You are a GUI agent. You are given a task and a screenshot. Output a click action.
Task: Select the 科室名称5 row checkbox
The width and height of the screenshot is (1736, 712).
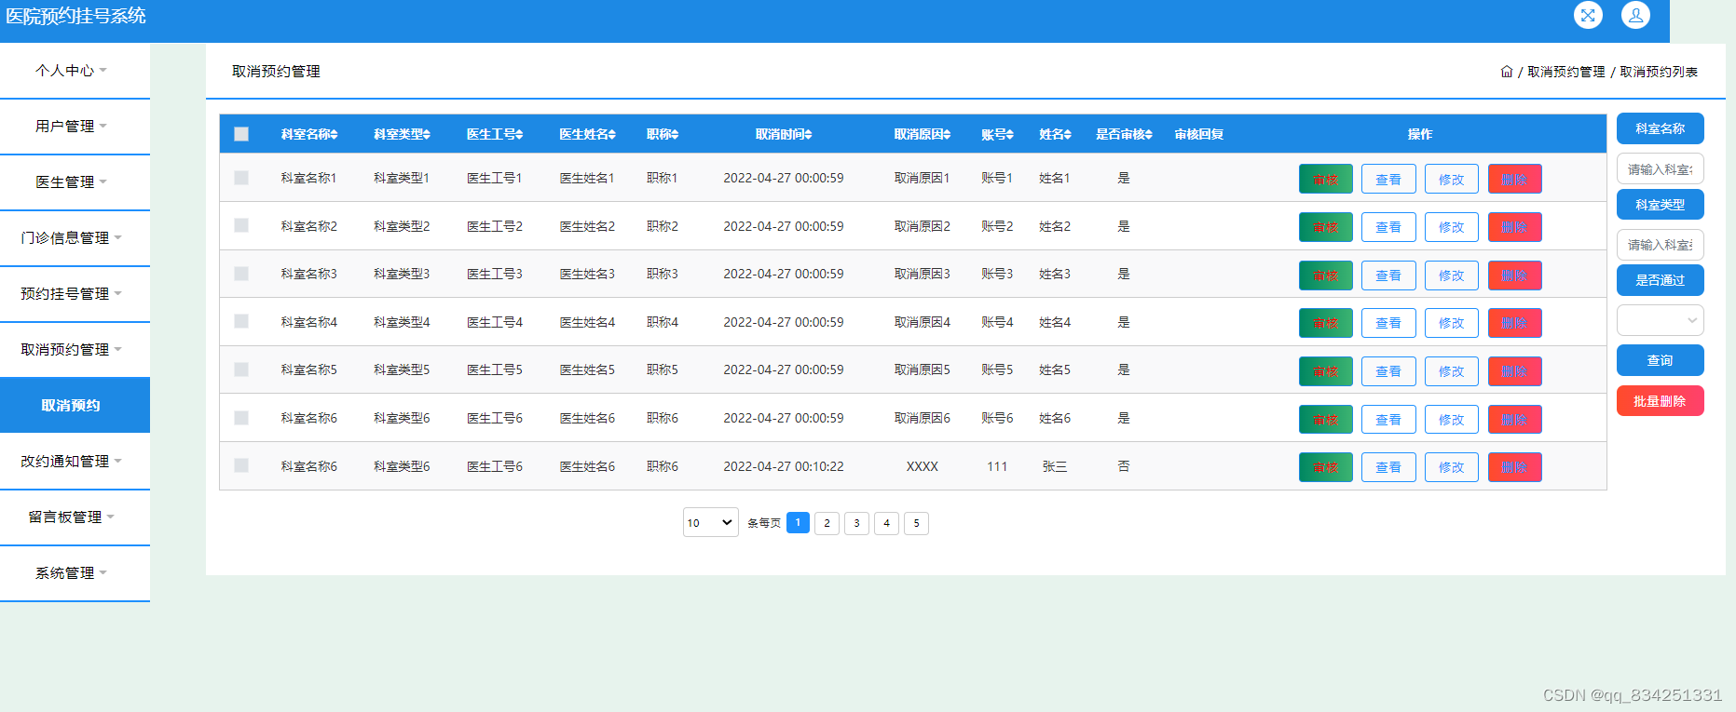click(x=241, y=369)
